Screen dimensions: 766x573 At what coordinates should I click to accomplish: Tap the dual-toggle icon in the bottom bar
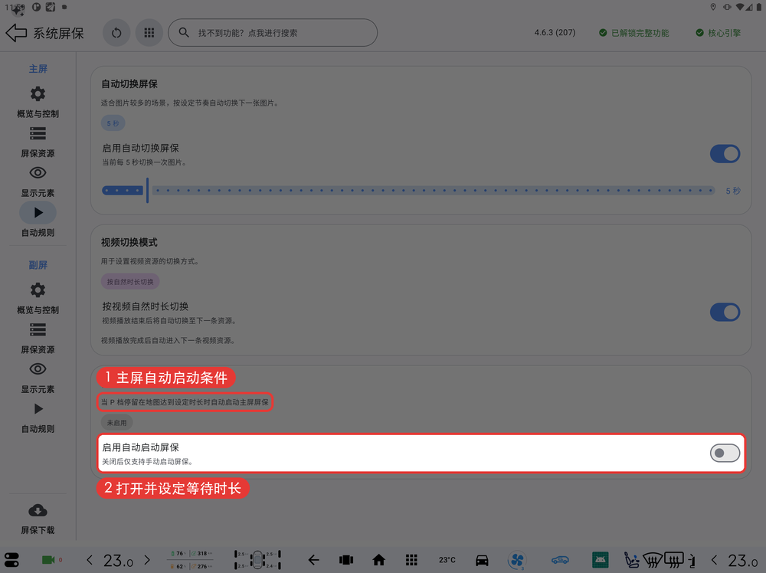point(11,560)
